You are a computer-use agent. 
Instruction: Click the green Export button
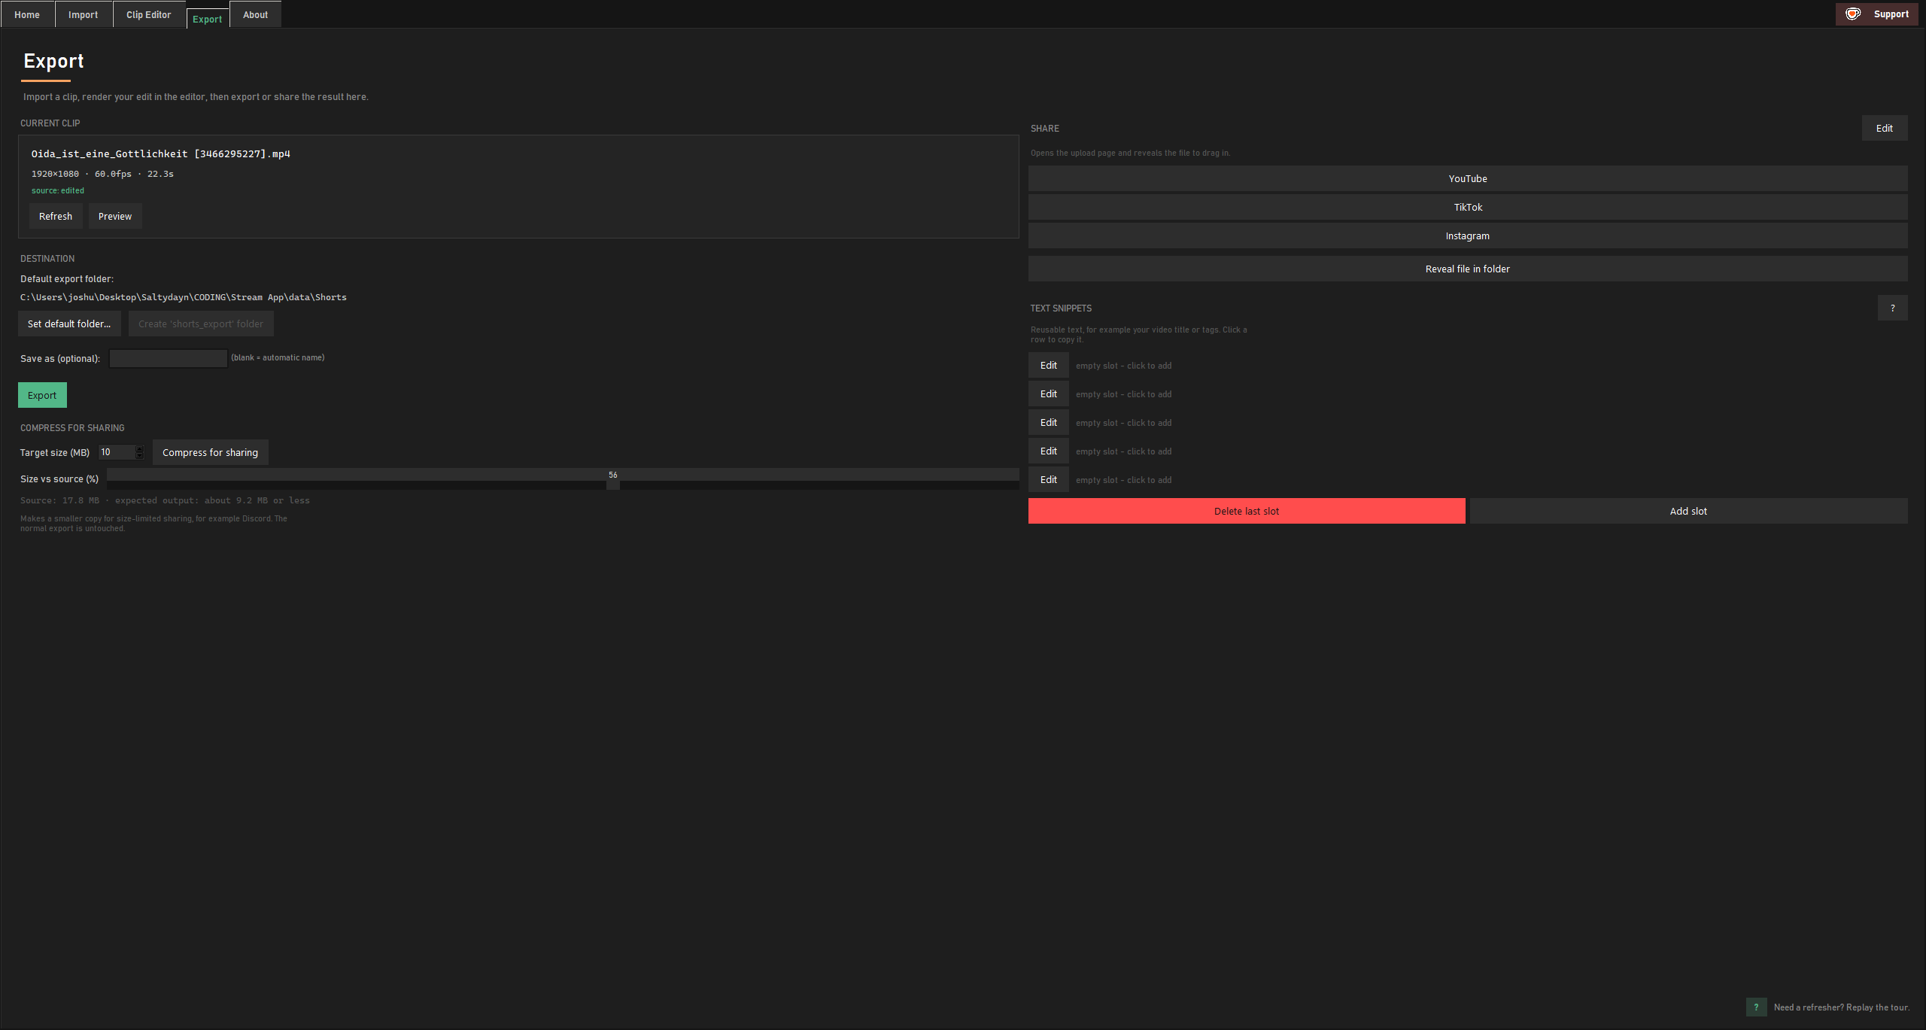pos(42,395)
